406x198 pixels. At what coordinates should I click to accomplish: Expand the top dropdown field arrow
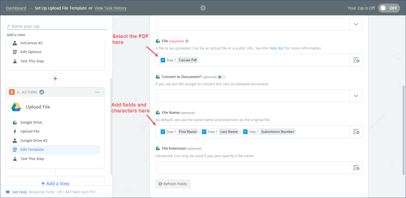point(356,24)
